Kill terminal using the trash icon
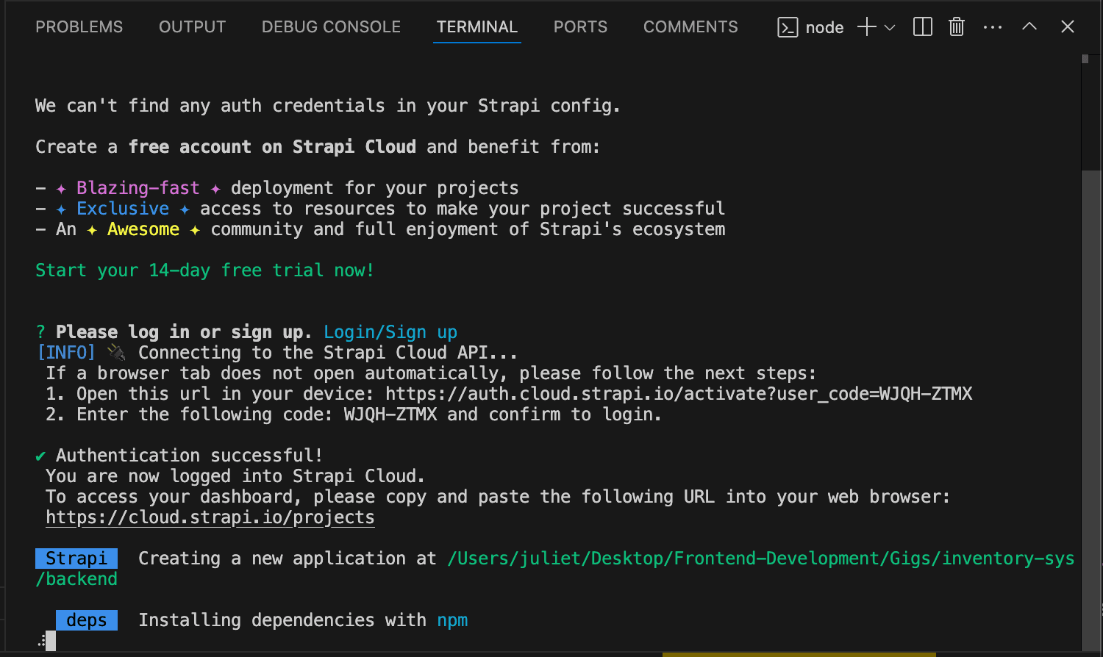This screenshot has width=1103, height=657. click(956, 27)
